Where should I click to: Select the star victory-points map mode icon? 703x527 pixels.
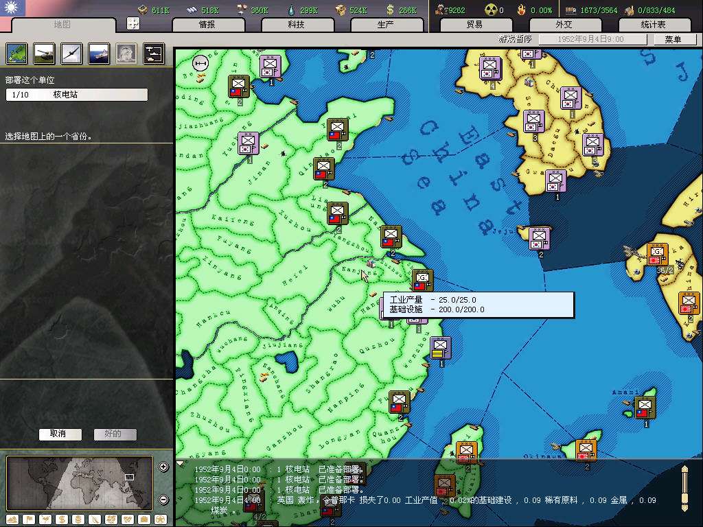[161, 519]
